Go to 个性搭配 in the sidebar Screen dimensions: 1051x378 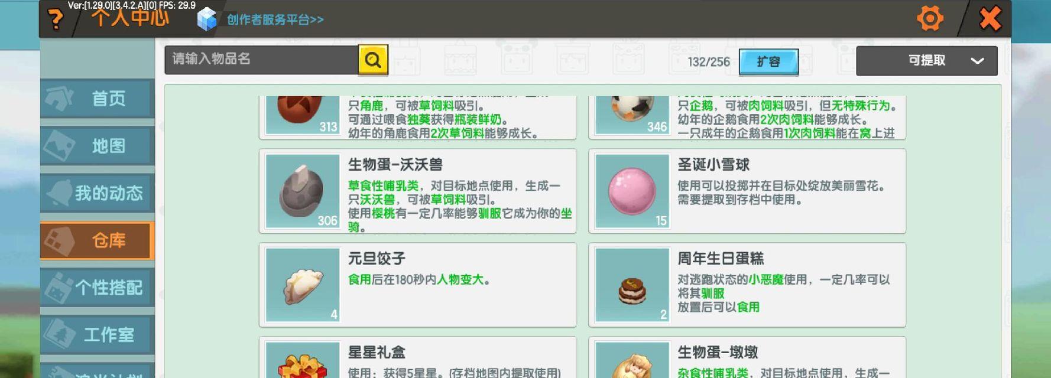pos(98,287)
